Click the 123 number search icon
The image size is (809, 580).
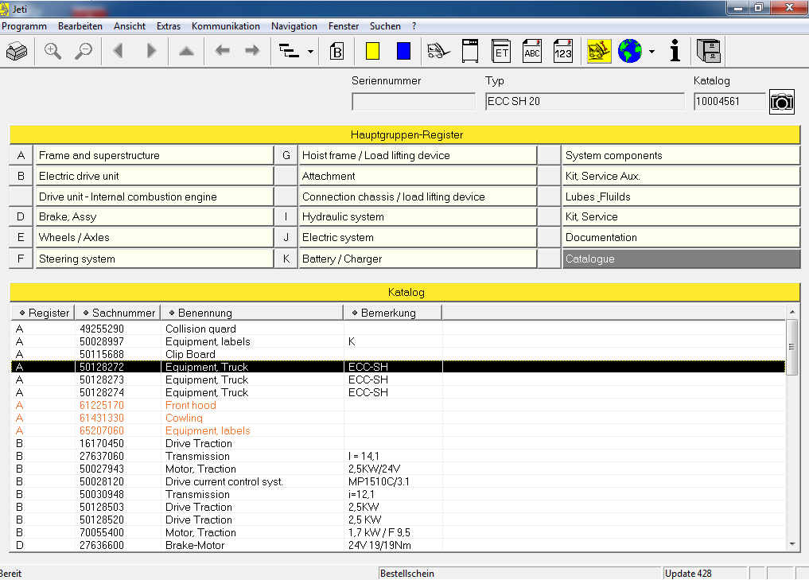[563, 52]
